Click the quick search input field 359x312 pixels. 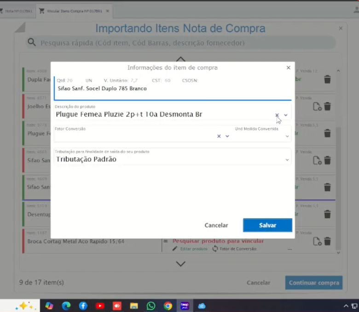(184, 43)
